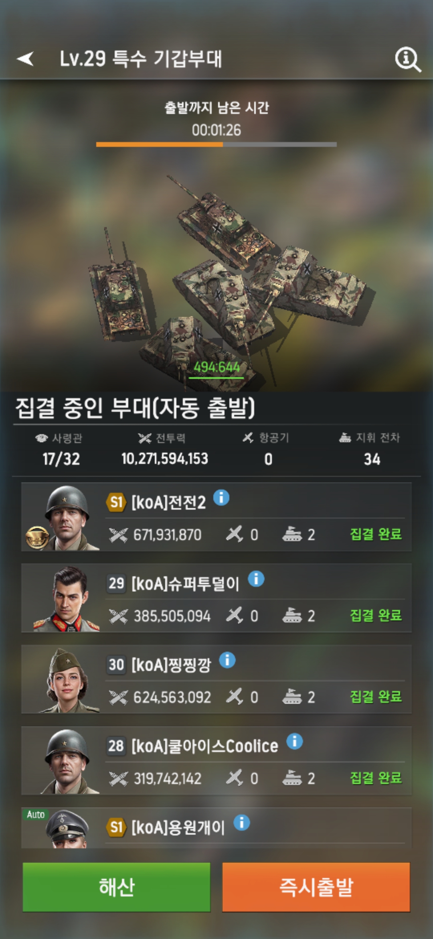
Task: Open info icon for [koA]찡찡깡
Action: coord(227,660)
